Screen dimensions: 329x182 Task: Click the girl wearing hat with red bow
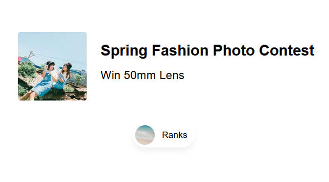(x=65, y=74)
